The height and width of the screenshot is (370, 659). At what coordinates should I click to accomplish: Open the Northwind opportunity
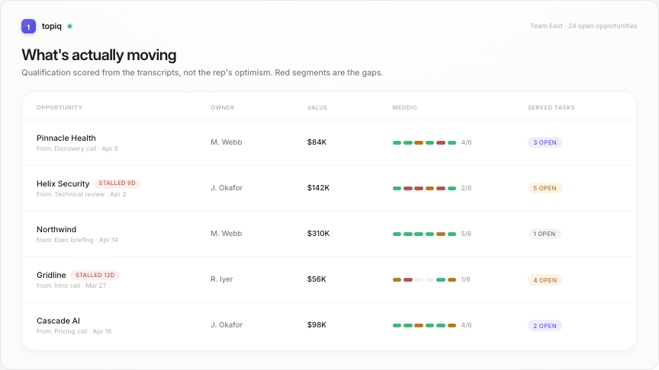tap(56, 229)
